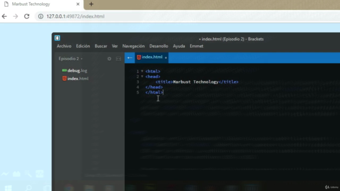
Task: Open the Episodio 2 project dropdown
Action: tap(71, 59)
